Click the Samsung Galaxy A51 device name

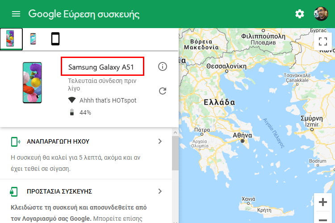pyautogui.click(x=101, y=67)
